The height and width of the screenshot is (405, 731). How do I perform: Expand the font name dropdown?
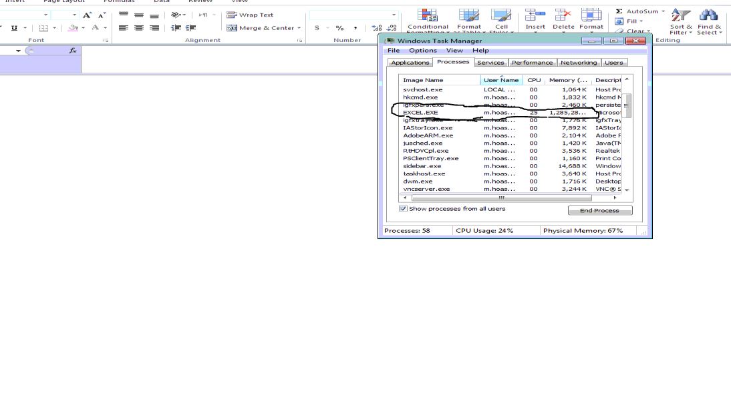tap(45, 15)
